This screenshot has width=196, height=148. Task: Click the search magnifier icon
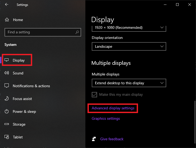click(x=77, y=32)
